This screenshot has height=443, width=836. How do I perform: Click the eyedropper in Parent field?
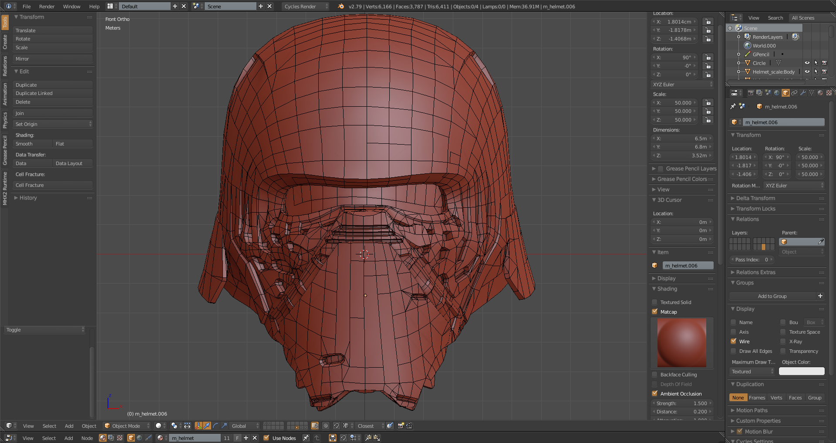pyautogui.click(x=821, y=241)
